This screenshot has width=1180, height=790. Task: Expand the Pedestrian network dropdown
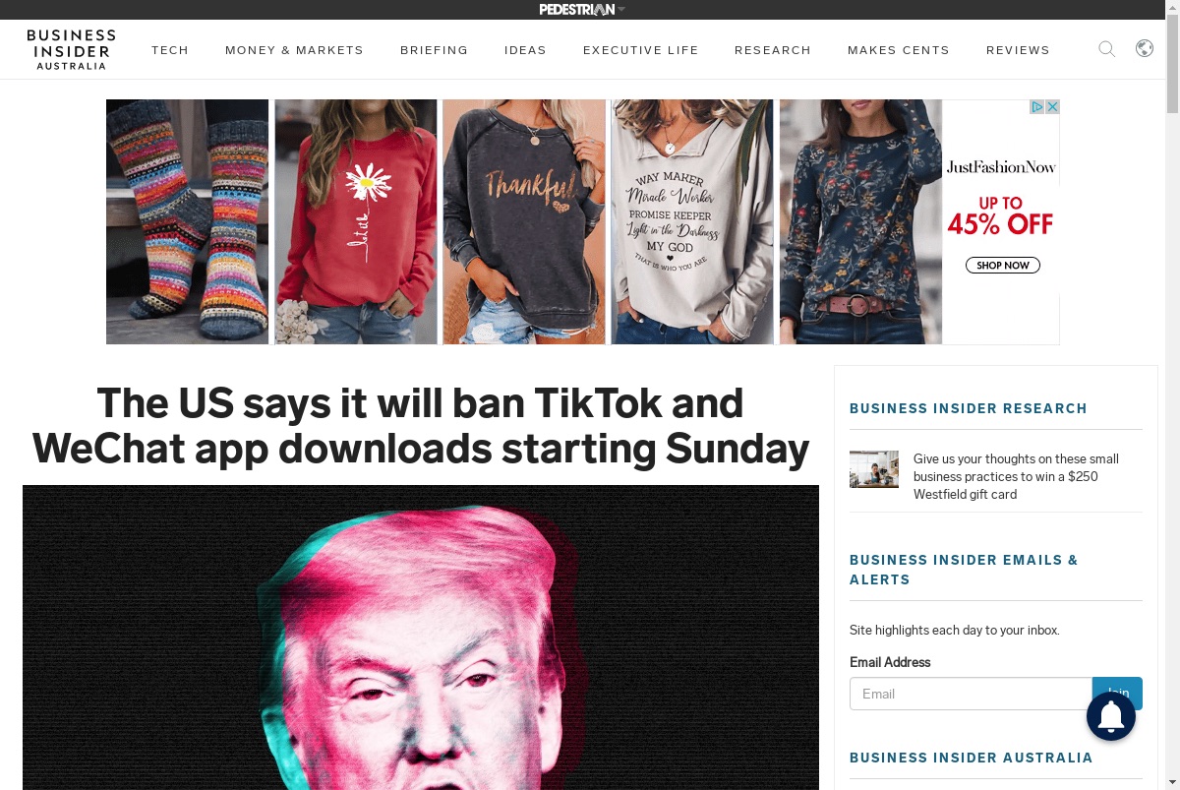[582, 10]
